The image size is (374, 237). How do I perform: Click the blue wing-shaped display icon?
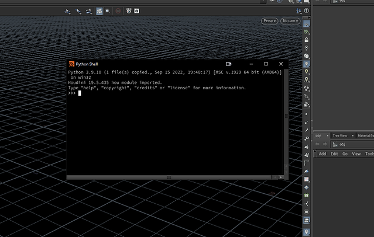click(x=307, y=171)
